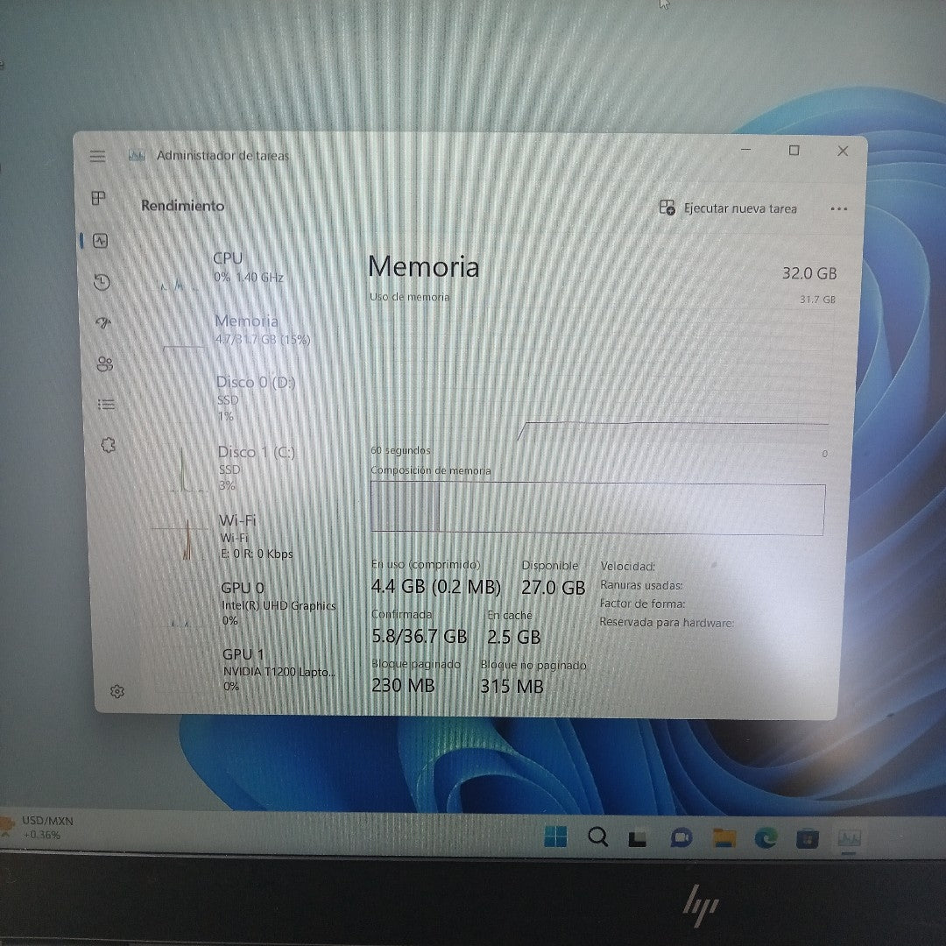Viewport: 946px width, 946px height.
Task: Select the Performance page icon in sidebar
Action: click(101, 240)
